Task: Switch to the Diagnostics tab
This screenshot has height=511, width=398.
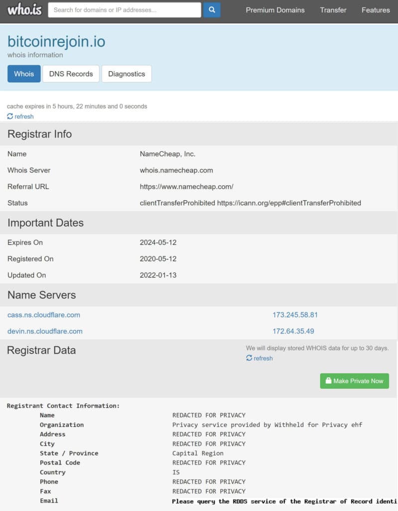Action: click(127, 74)
